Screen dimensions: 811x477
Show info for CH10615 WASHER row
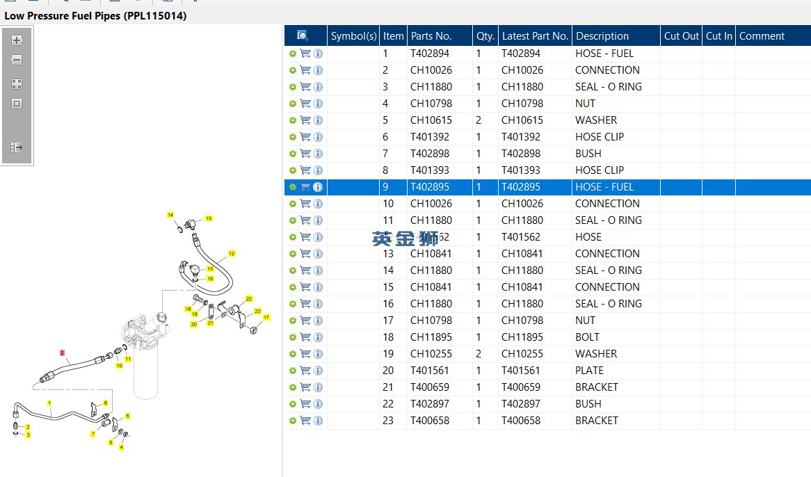tap(318, 120)
